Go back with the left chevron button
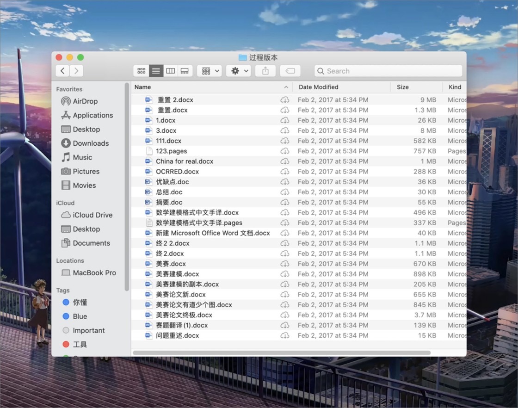Screen dimensions: 518x408 [62, 71]
